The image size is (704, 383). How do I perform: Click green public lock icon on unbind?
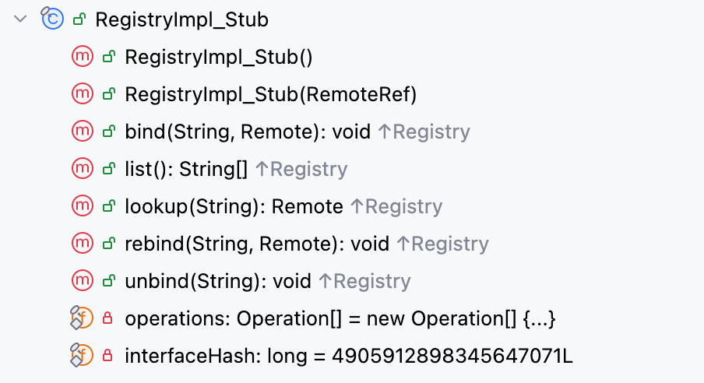pos(108,281)
